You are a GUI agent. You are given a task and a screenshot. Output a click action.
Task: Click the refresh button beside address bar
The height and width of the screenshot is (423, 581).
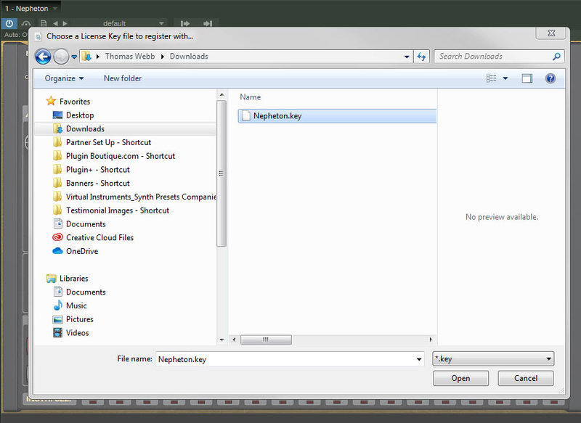click(x=422, y=57)
